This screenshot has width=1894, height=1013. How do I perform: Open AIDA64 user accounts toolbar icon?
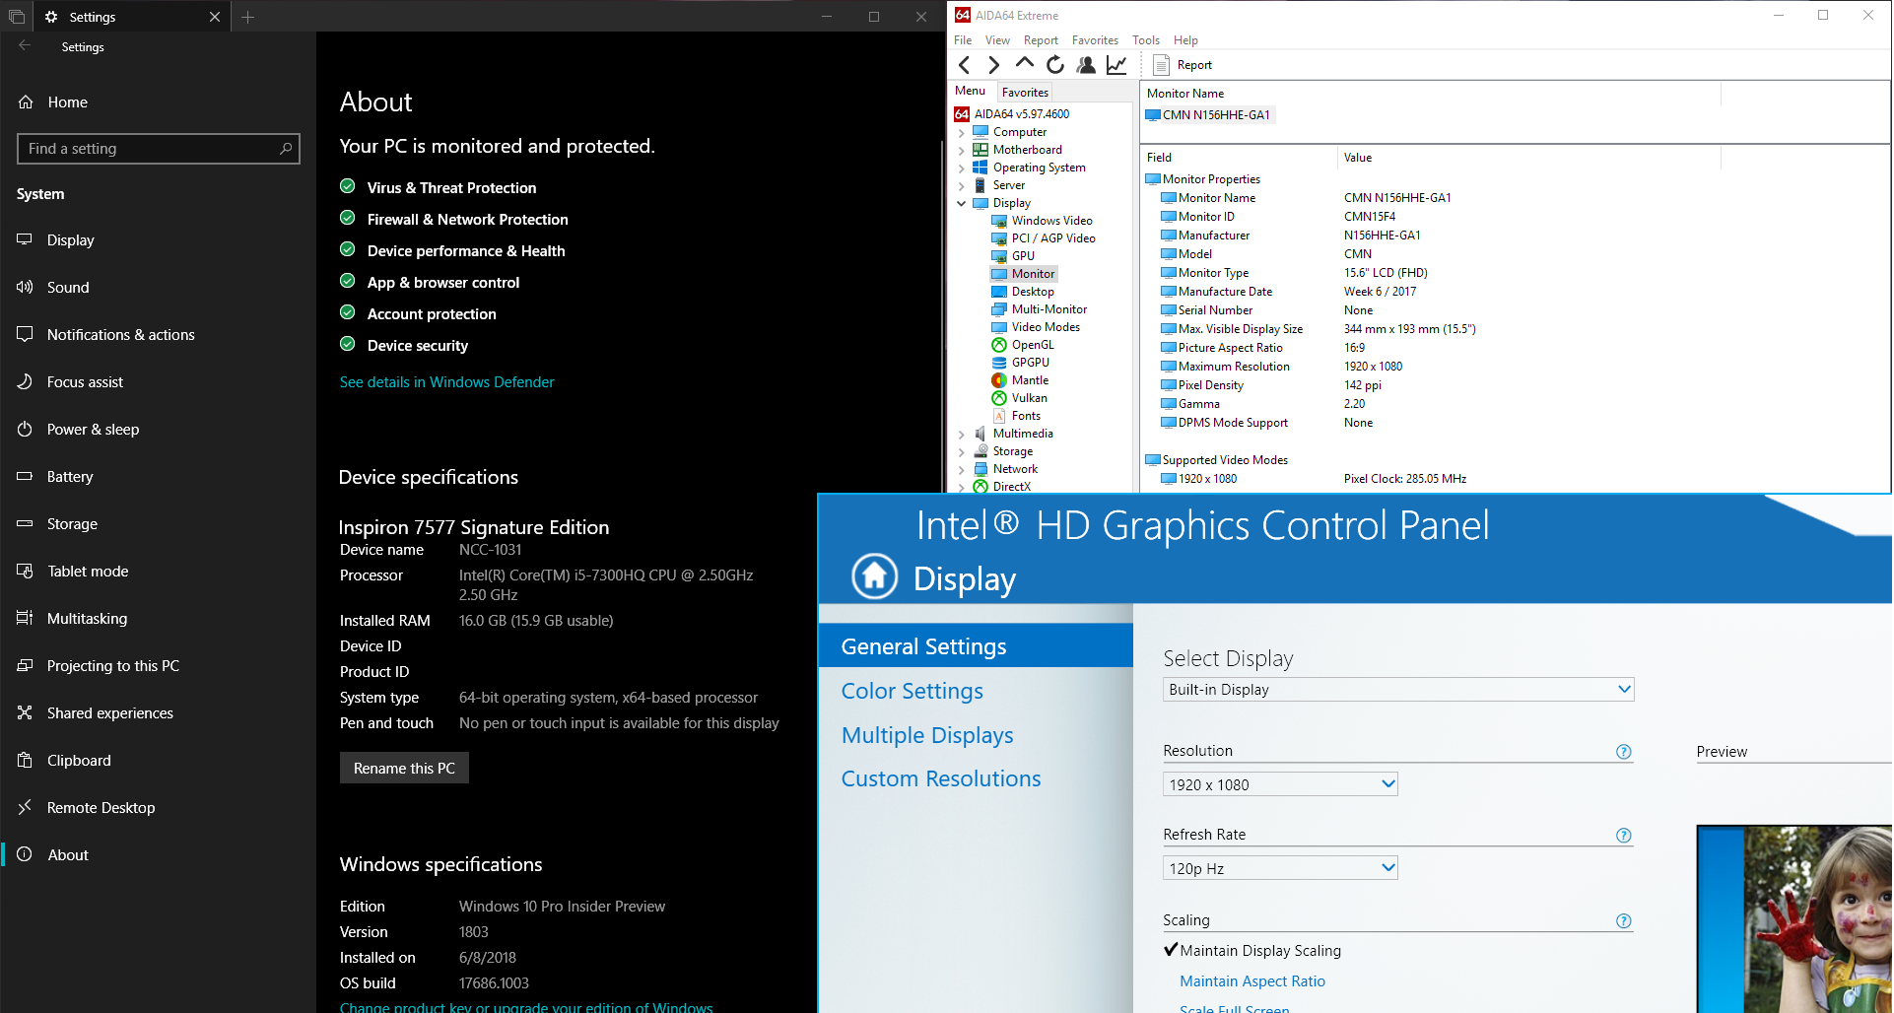[x=1086, y=65]
